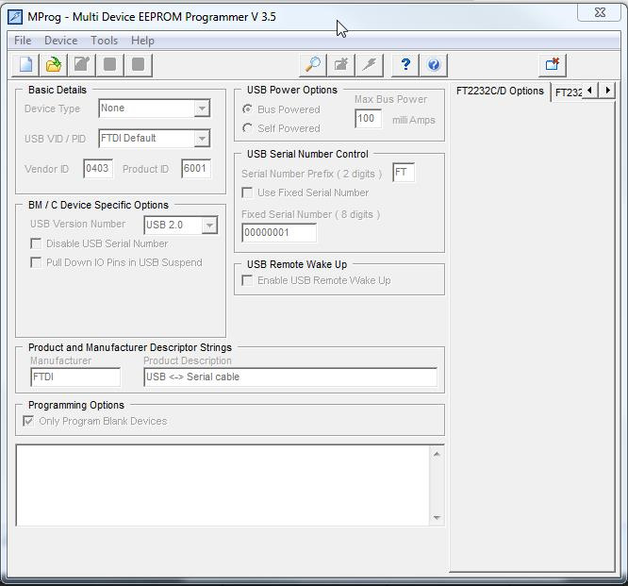Expand the USB Version Number dropdown
628x586 pixels.
coord(209,226)
